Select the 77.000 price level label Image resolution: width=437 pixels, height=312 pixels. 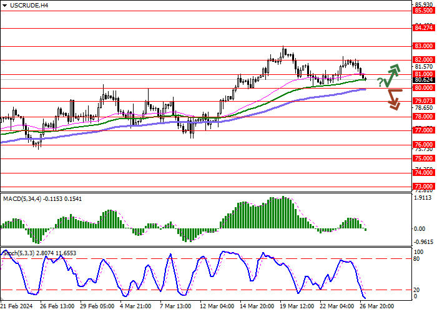(424, 130)
